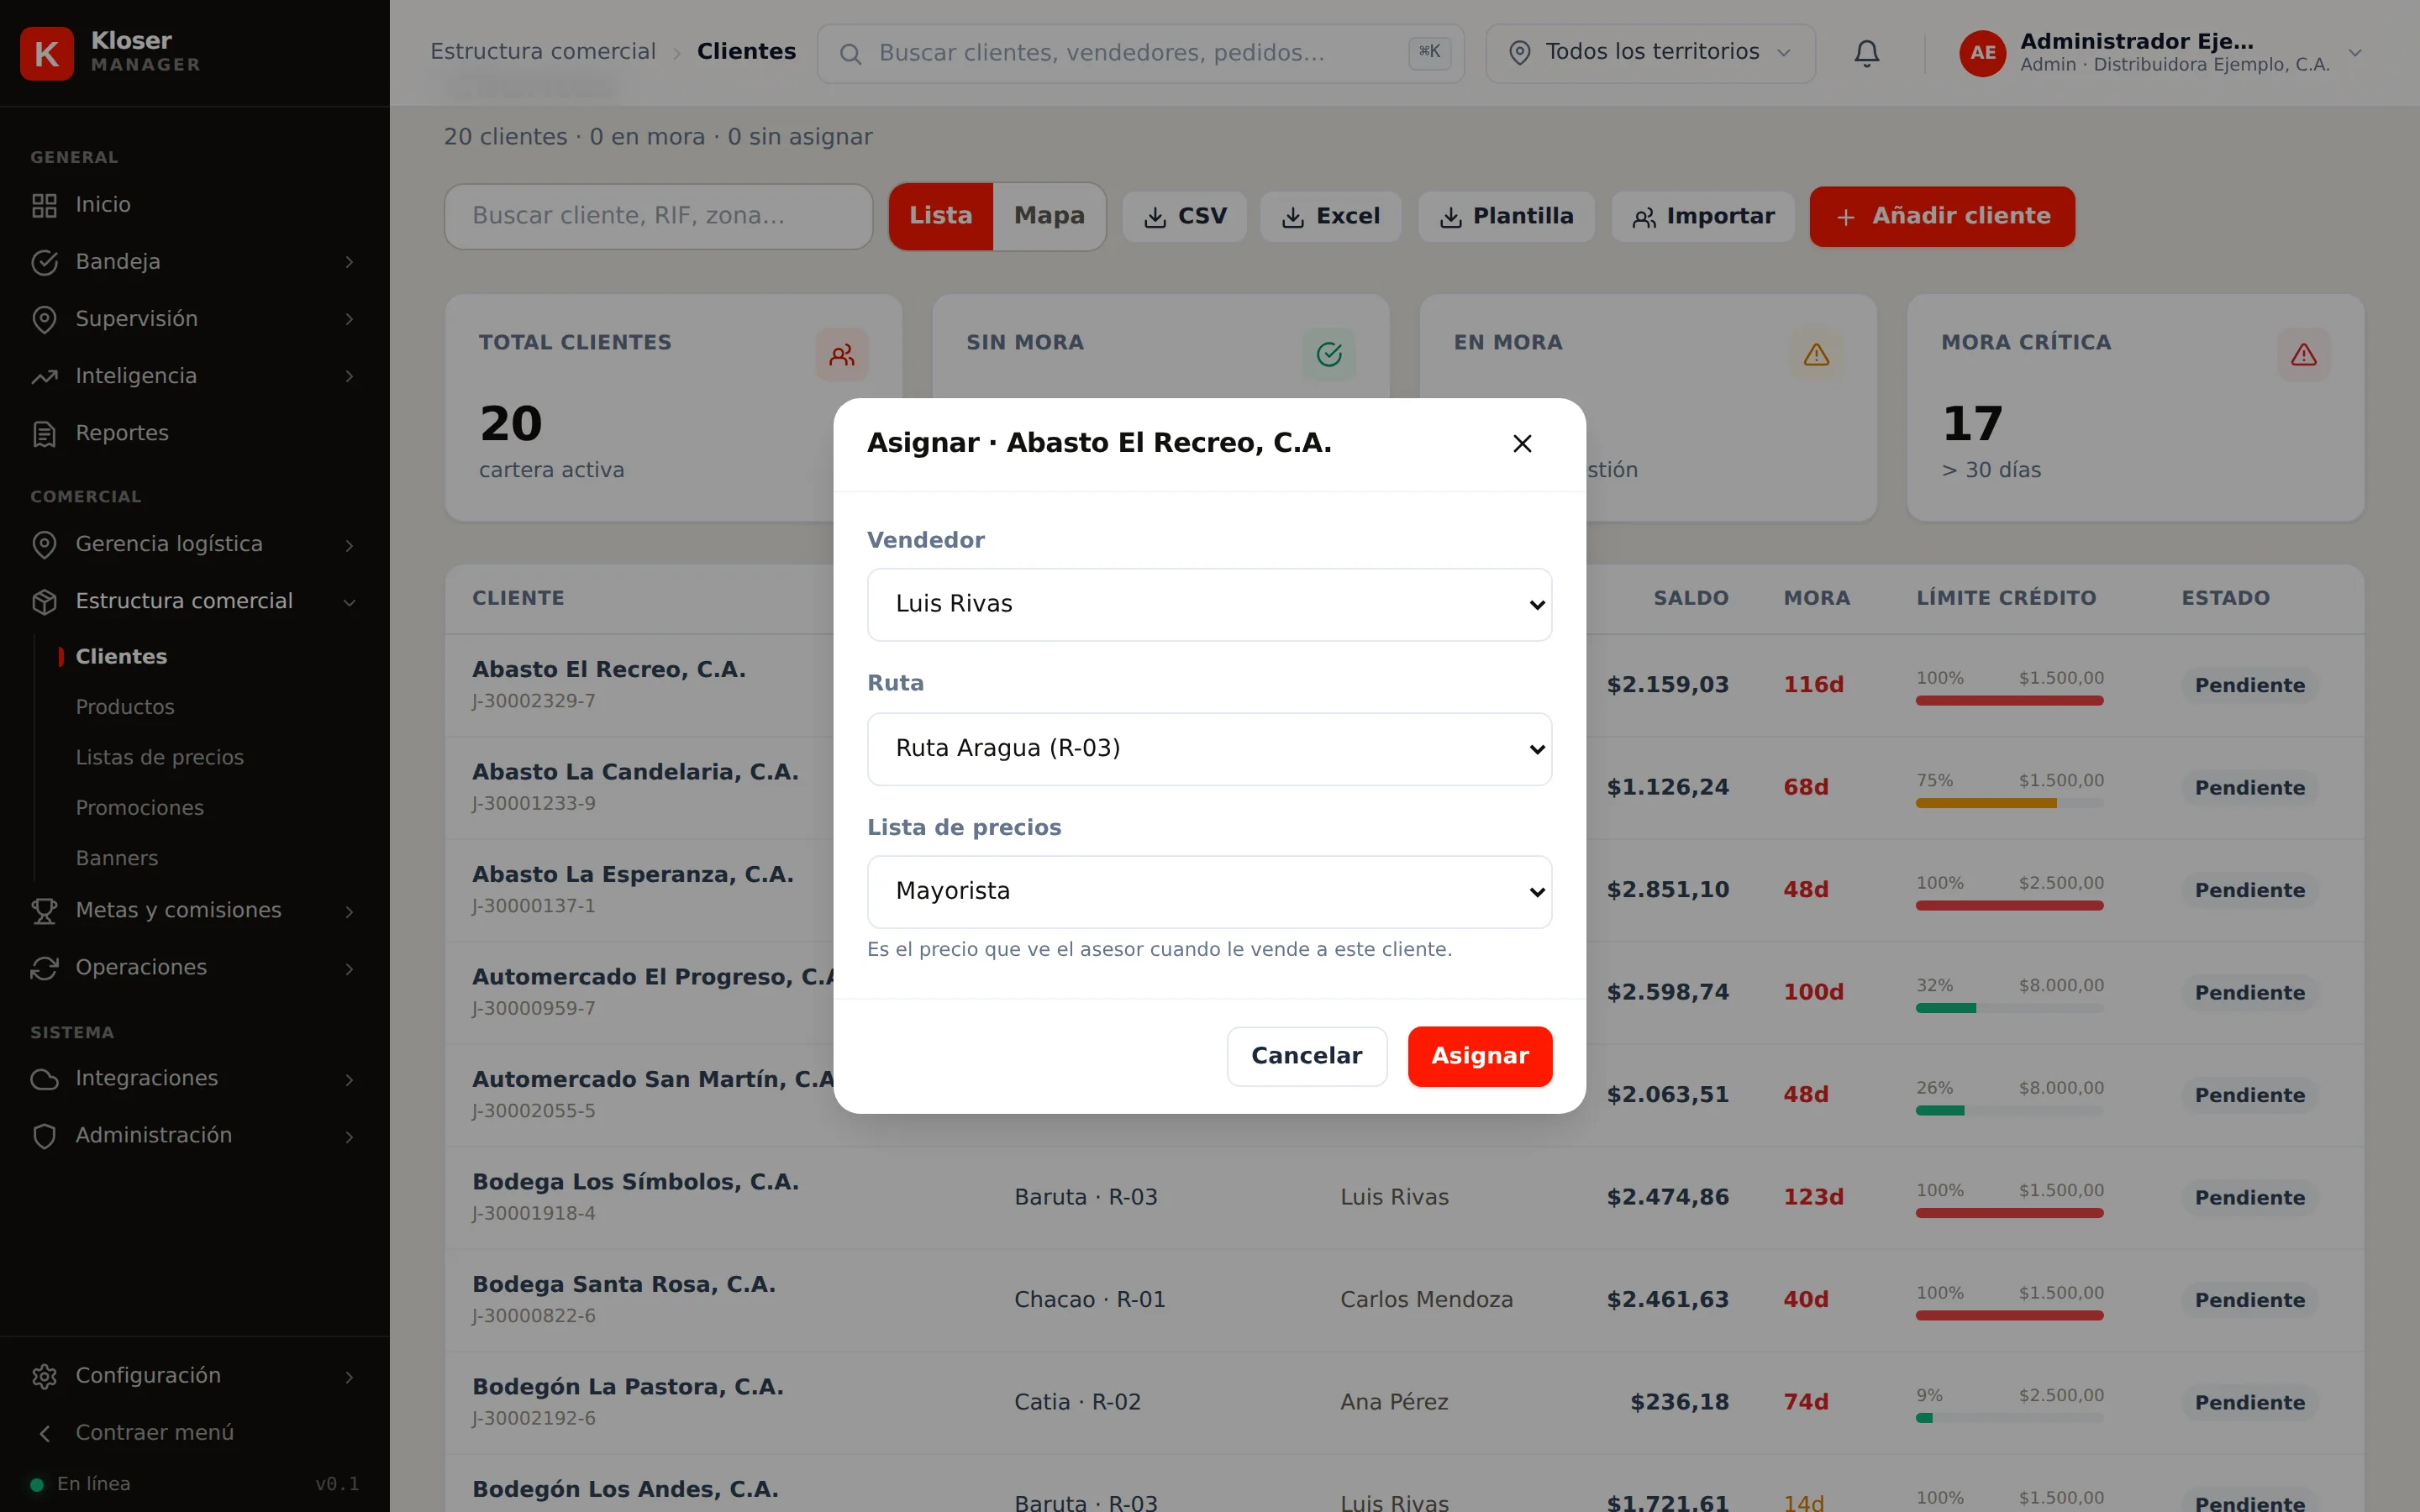Open Promociones submenu item
This screenshot has width=2420, height=1512.
tap(140, 808)
